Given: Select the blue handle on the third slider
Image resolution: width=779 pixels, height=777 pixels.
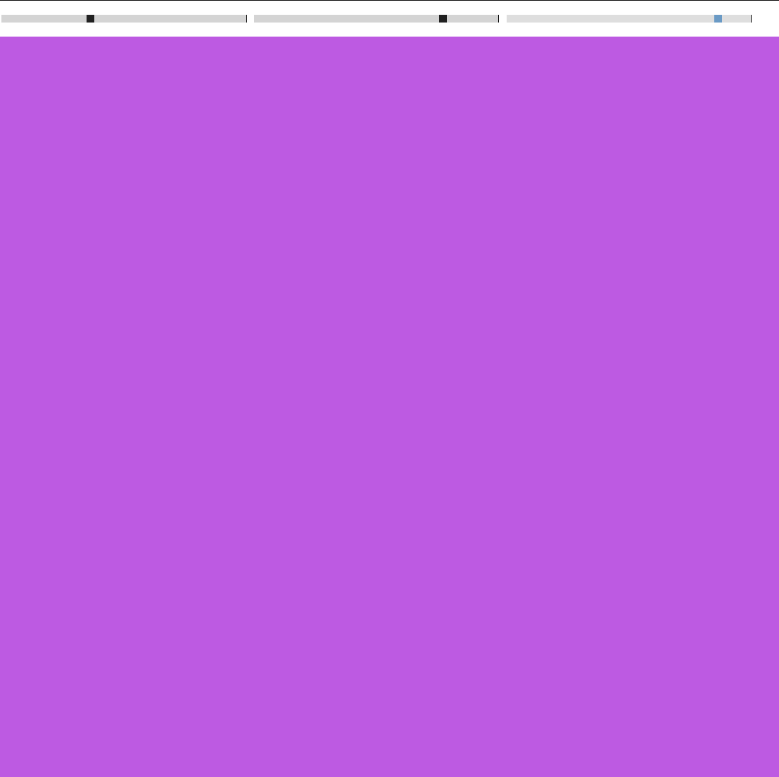Looking at the screenshot, I should [717, 19].
